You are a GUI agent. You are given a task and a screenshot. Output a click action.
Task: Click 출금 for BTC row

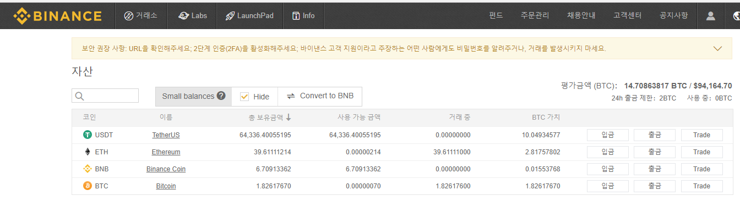click(655, 186)
